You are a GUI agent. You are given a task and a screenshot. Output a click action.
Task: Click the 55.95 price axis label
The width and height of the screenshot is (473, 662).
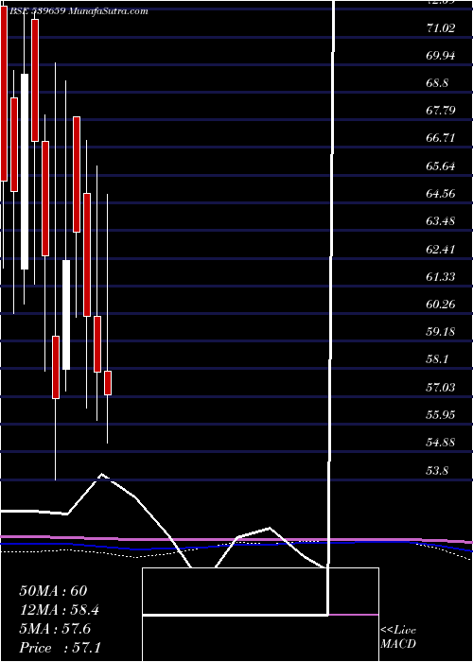(x=441, y=414)
